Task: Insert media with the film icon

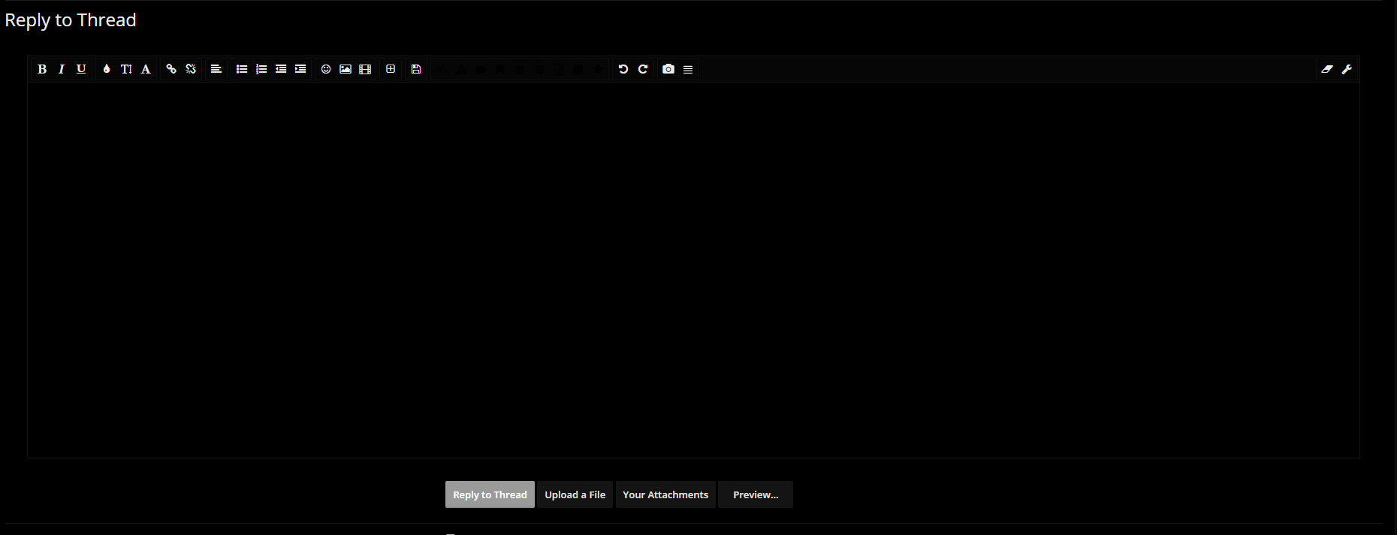Action: click(x=365, y=69)
